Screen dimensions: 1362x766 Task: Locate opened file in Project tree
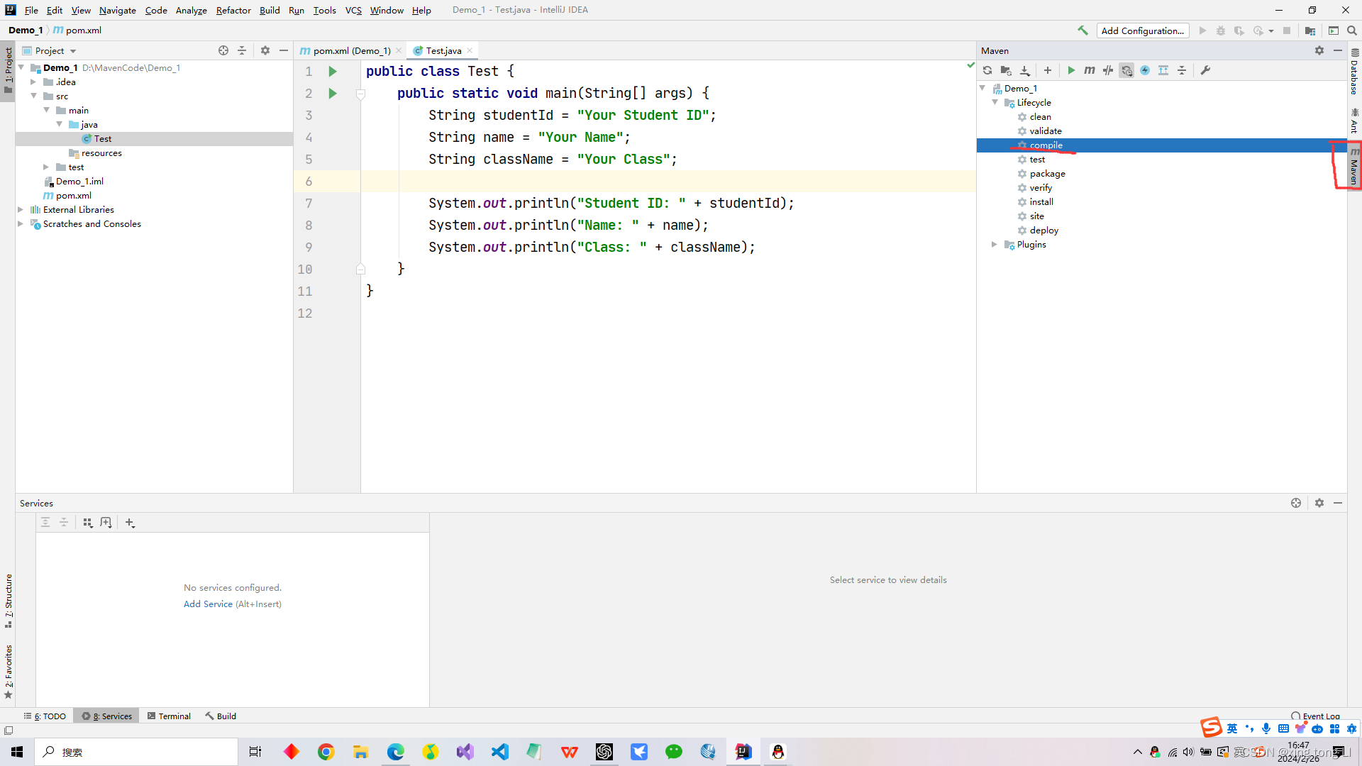(223, 50)
